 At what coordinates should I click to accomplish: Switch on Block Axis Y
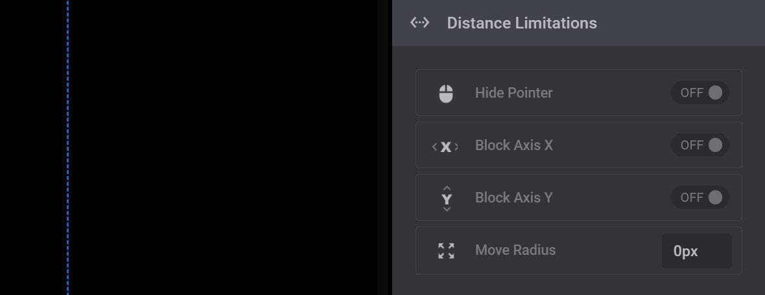tap(700, 197)
